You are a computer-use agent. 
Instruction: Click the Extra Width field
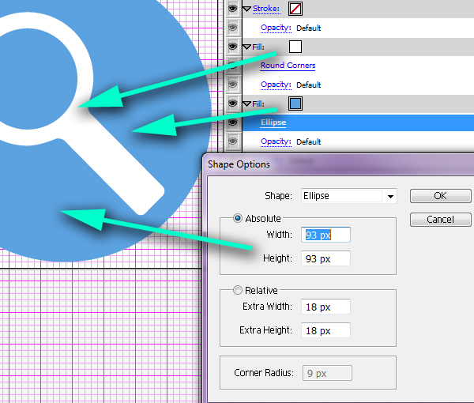point(325,307)
